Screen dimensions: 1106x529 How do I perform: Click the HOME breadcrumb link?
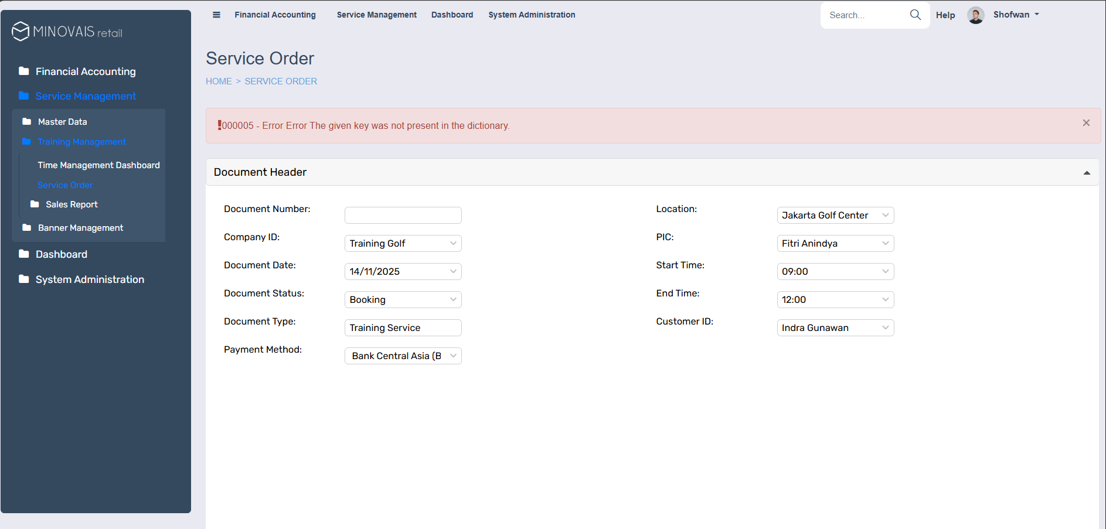point(219,81)
